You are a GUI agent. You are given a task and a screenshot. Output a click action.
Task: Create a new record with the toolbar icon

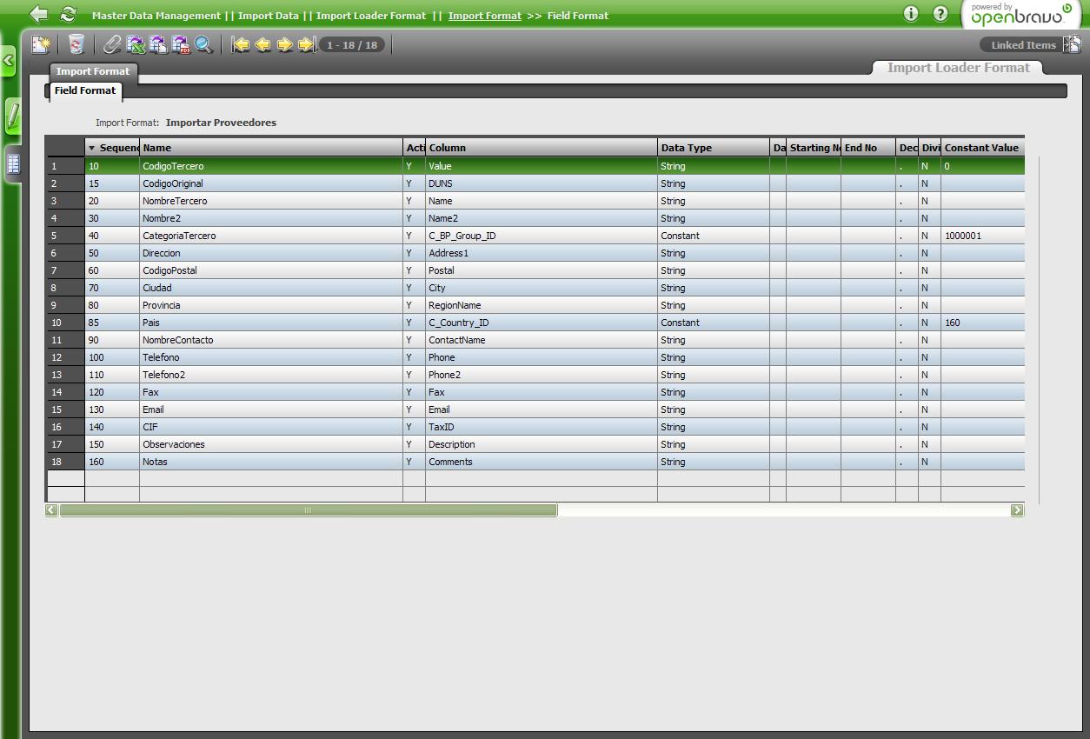pos(41,44)
